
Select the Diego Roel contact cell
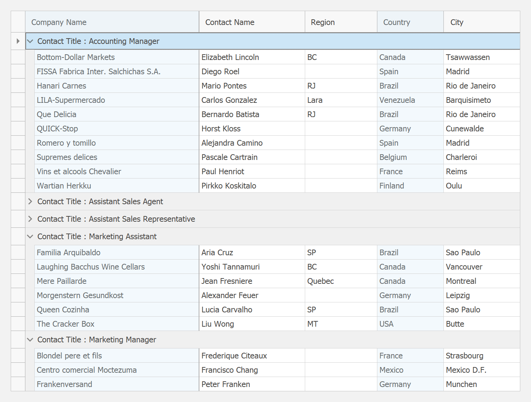point(220,71)
